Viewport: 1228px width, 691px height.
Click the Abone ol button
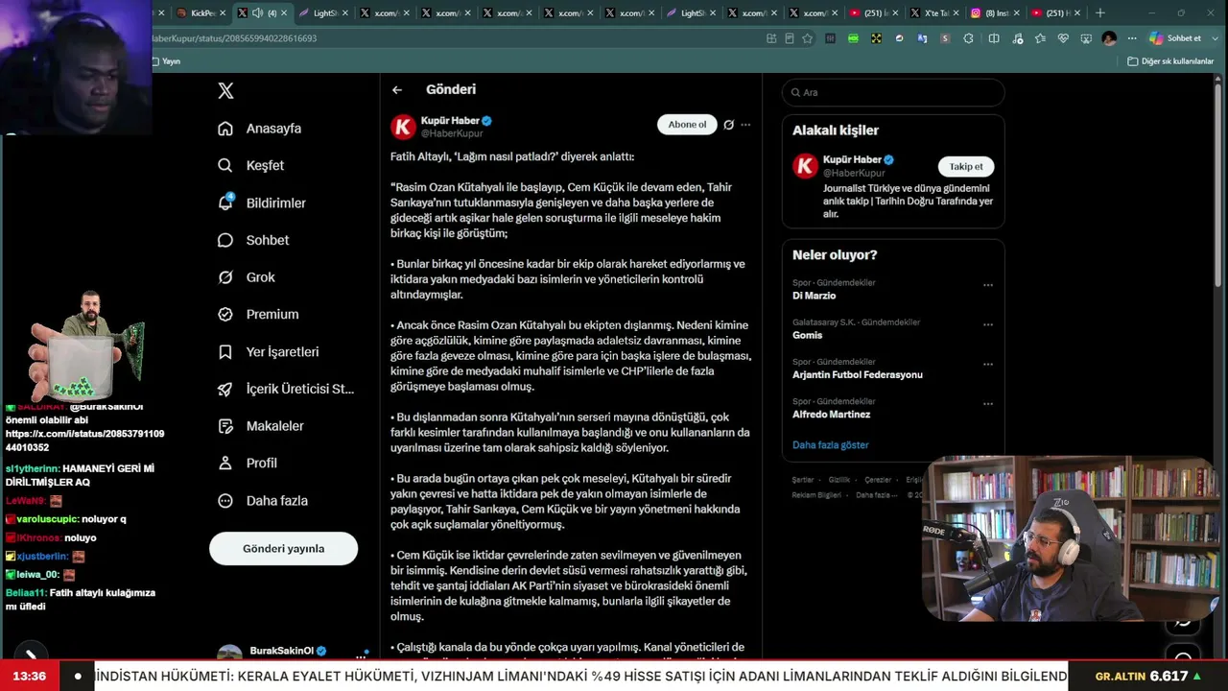click(x=687, y=125)
